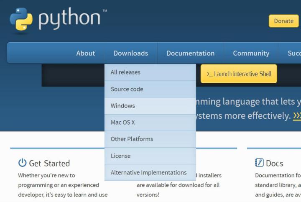The image size is (301, 202).
Task: Open the Documentation menu
Action: 191,53
